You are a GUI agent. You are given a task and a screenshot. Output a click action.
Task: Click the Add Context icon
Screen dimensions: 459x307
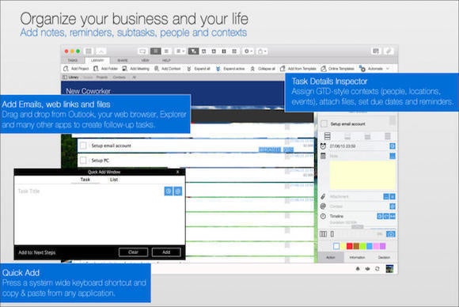[157, 69]
